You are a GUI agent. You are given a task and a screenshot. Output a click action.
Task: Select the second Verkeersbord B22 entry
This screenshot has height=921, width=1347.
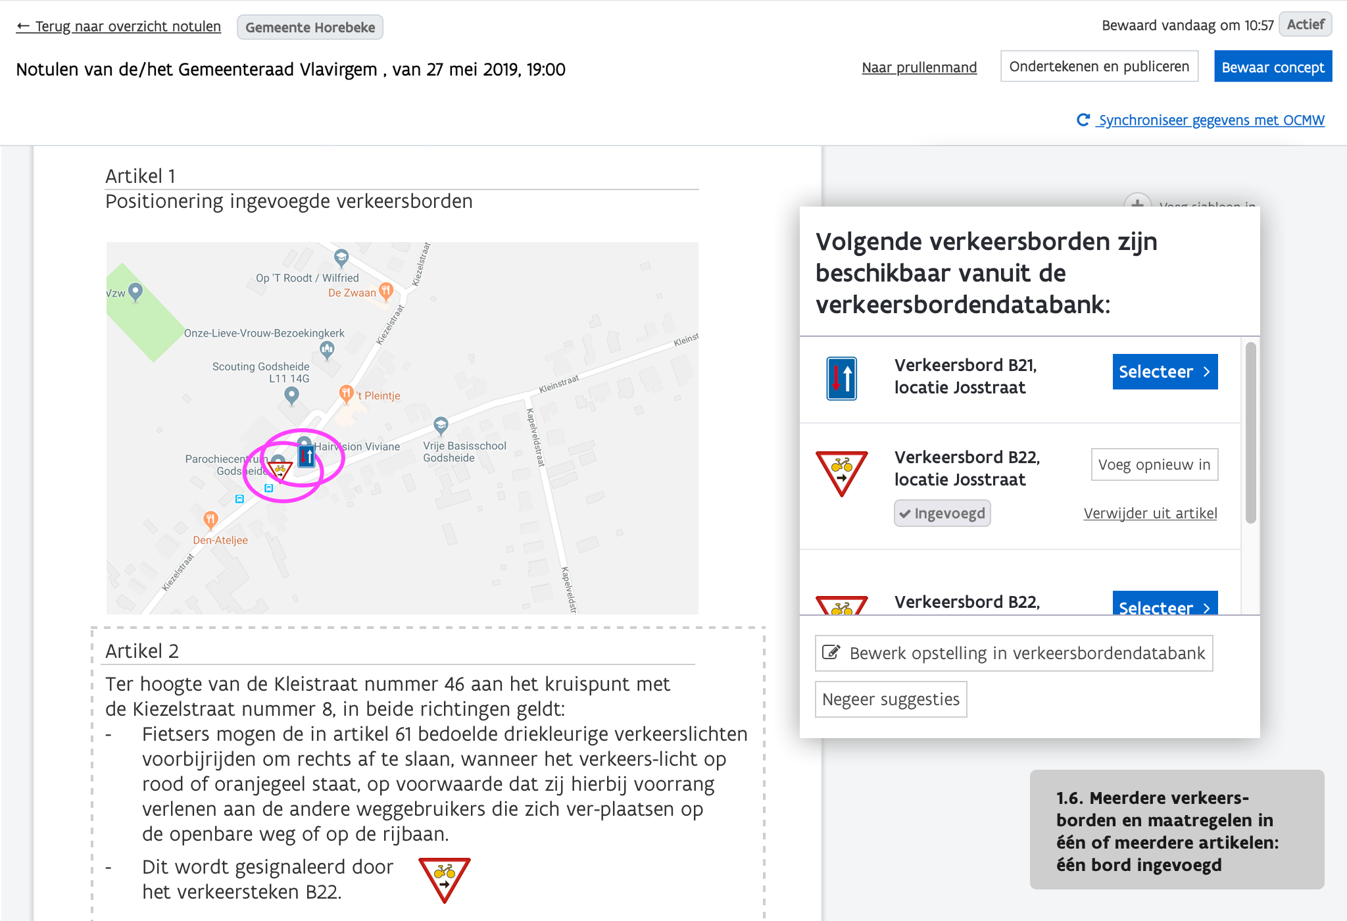coord(1165,603)
